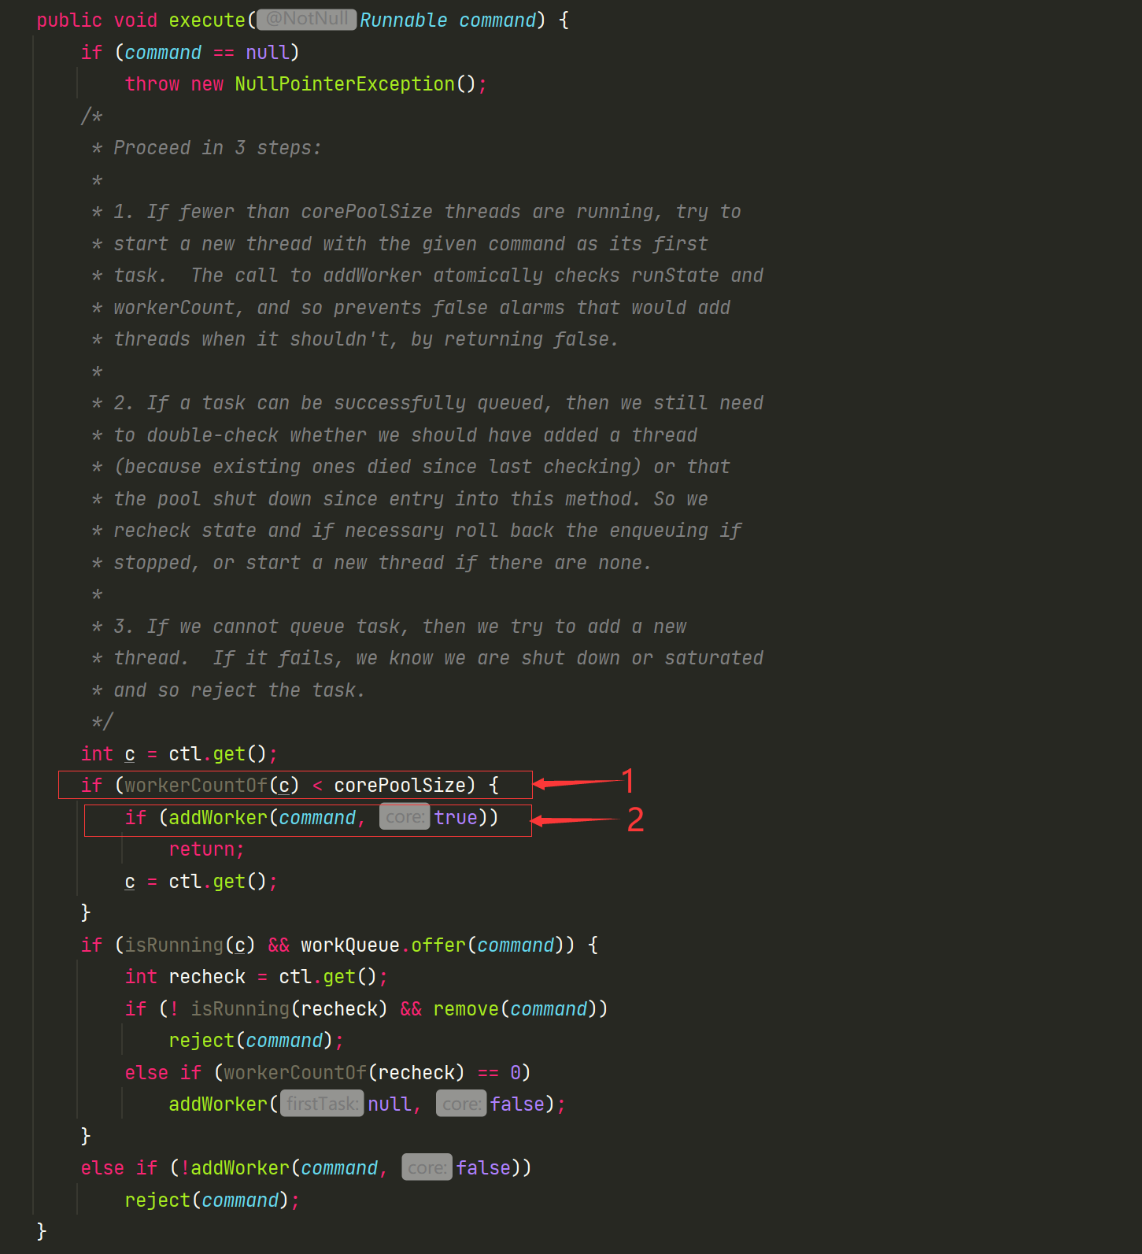Click the "offer" method call

pos(438,945)
